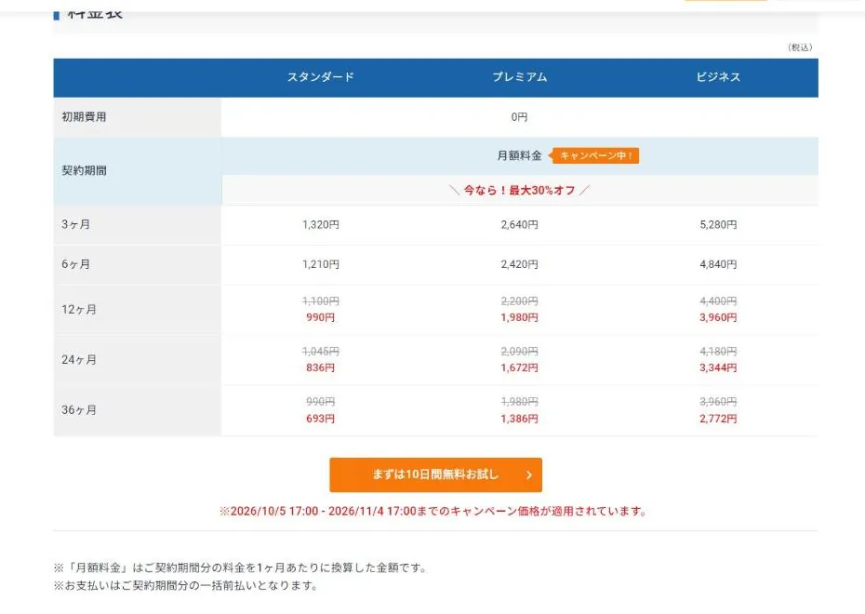Image resolution: width=865 pixels, height=614 pixels.
Task: Click the 月額料金 heading text
Action: tap(519, 155)
